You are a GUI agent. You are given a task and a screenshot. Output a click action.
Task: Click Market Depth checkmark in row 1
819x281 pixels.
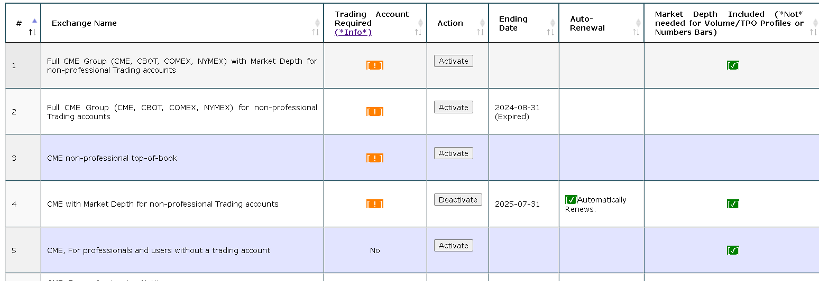[x=733, y=65]
